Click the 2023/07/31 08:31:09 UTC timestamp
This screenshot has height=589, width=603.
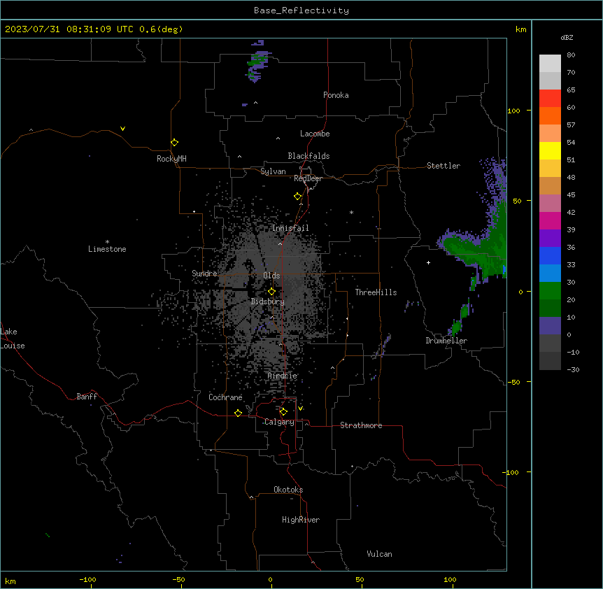[x=69, y=29]
